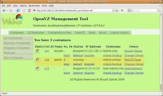Open owner Administrator link
This screenshot has height=96, width=163.
(x=133, y=68)
